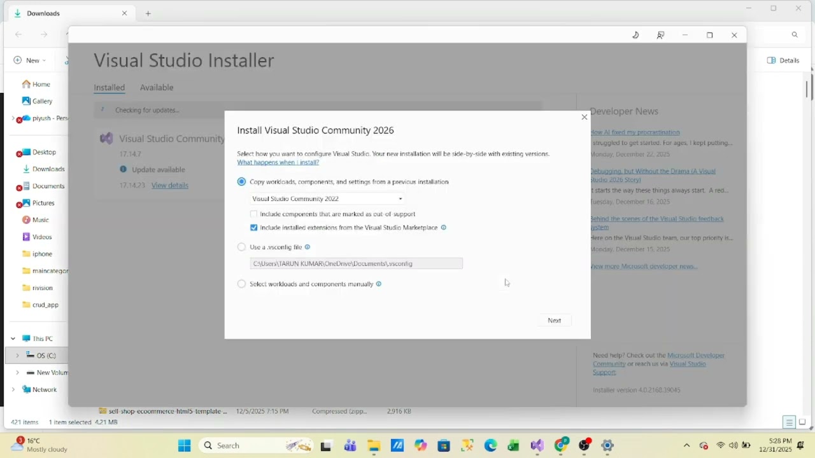Open What happens when I install link

[x=278, y=163]
